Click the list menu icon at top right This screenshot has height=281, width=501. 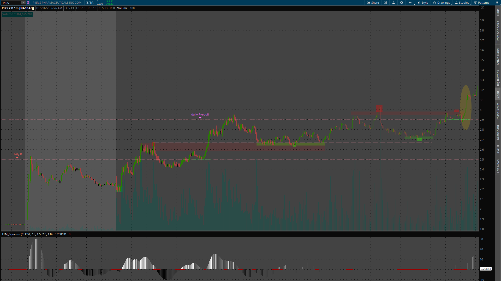click(x=497, y=3)
